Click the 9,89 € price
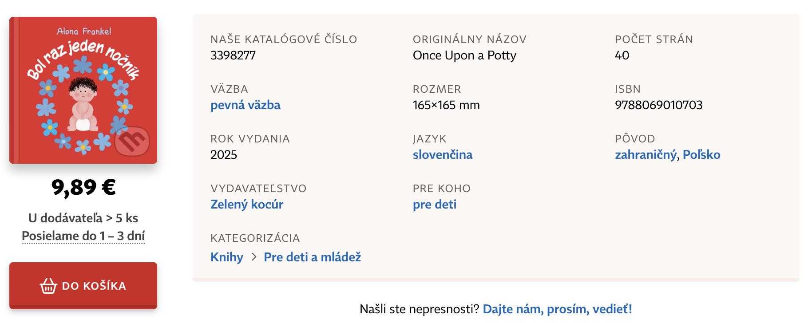Screen dimensions: 808x323 pyautogui.click(x=83, y=187)
